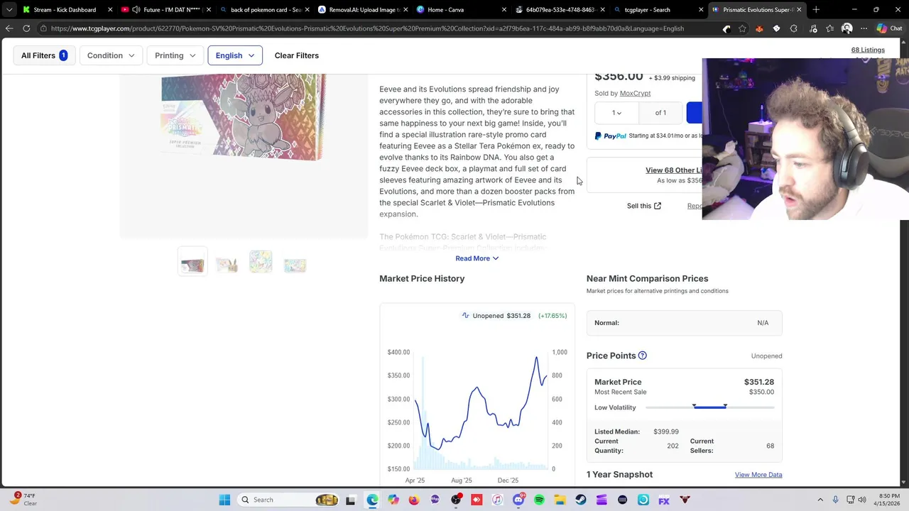Select the second product thumbnail
This screenshot has height=511, width=909.
227,263
